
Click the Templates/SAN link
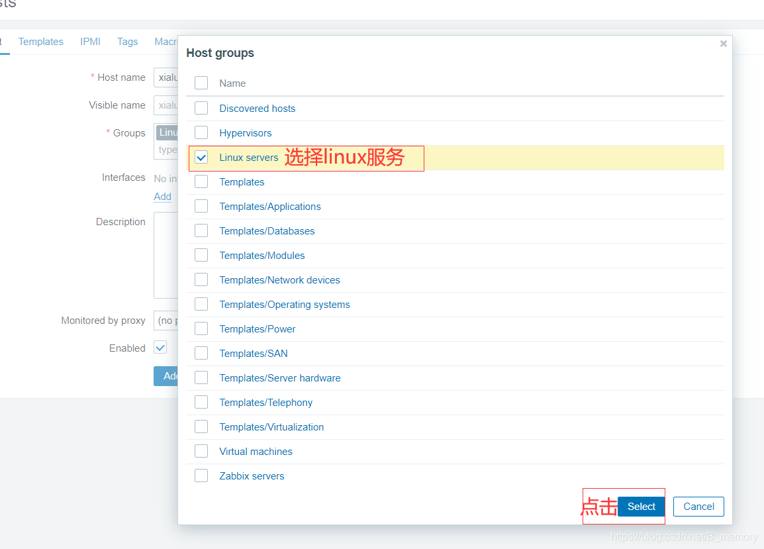[254, 354]
